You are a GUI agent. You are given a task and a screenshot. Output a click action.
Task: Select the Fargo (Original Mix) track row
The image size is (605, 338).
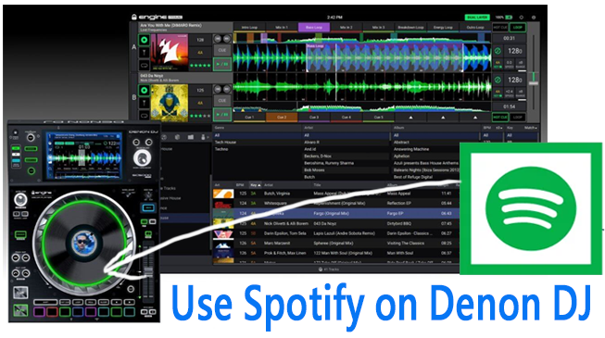[335, 213]
